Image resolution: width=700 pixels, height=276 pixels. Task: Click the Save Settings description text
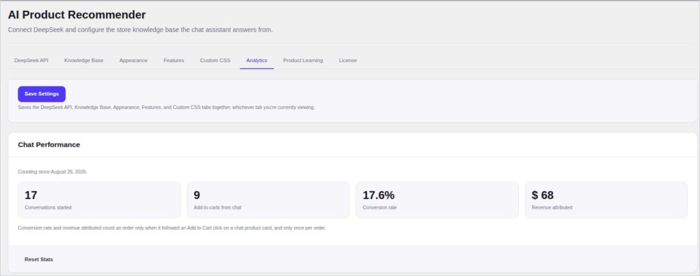166,107
